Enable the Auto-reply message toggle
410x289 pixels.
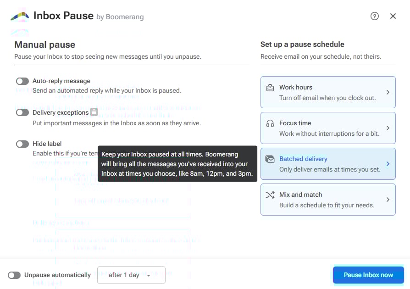pos(22,81)
